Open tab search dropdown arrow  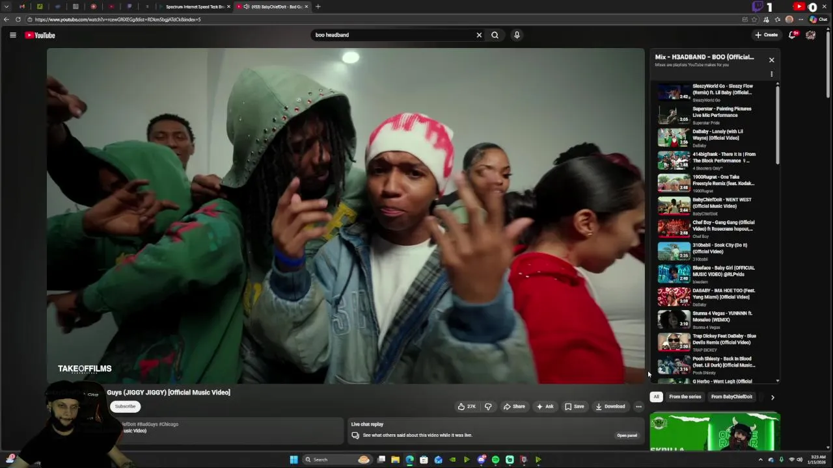7,6
